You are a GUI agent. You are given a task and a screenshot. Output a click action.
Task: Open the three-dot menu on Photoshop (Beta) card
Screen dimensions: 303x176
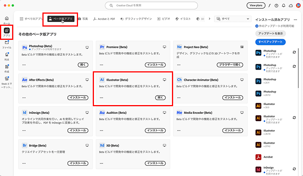tap(24, 65)
